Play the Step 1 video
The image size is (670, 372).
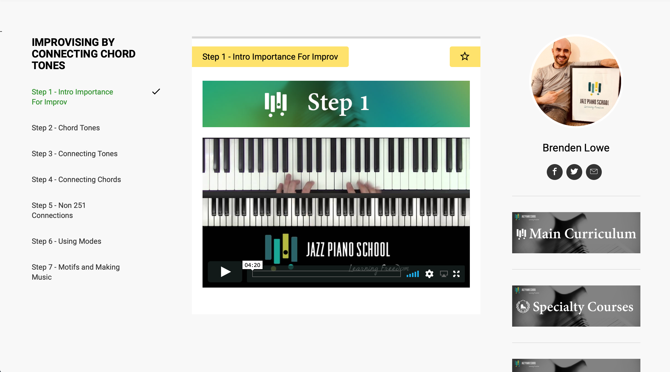click(225, 272)
